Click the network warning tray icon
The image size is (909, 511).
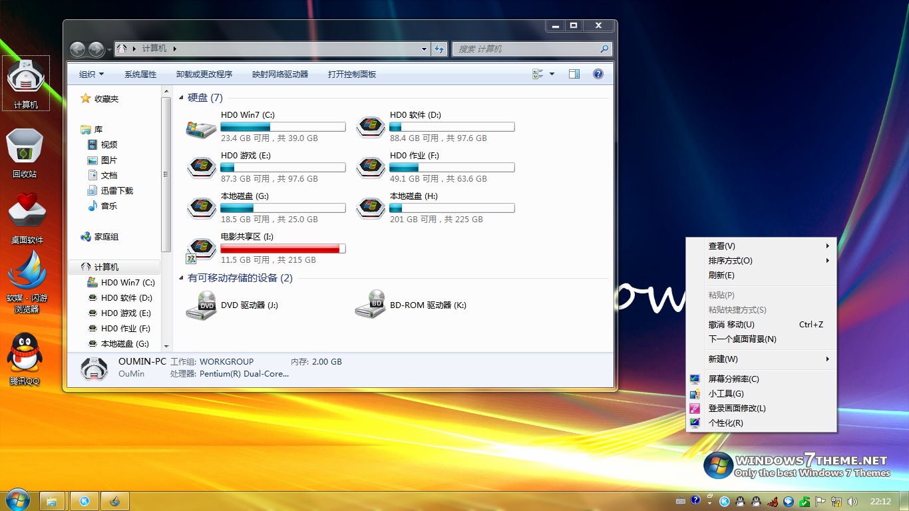click(x=837, y=501)
